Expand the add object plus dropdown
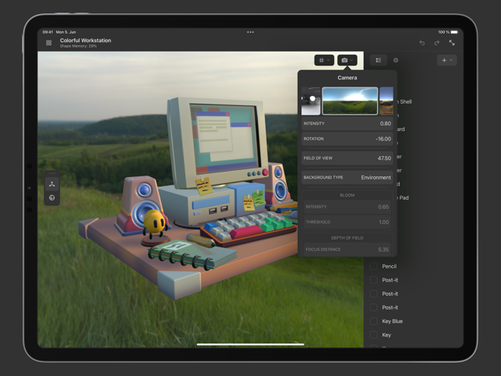 pos(446,60)
